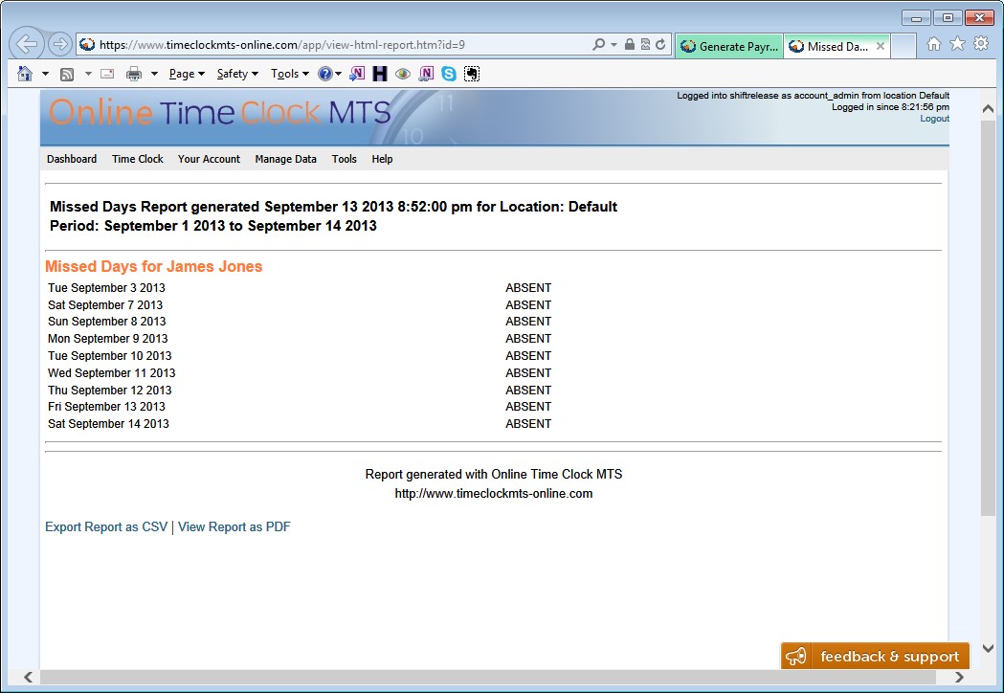Screen dimensions: 1004x693
Task: Click the Read Mail envelope icon
Action: click(x=107, y=74)
